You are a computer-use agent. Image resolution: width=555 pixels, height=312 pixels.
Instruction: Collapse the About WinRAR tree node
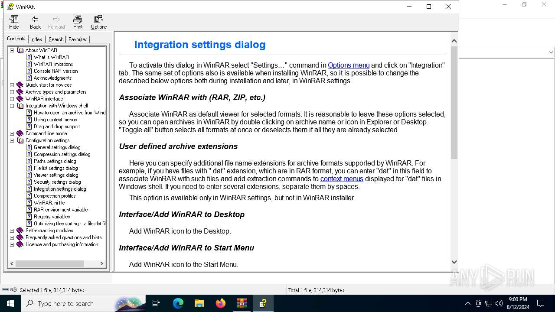tap(12, 50)
